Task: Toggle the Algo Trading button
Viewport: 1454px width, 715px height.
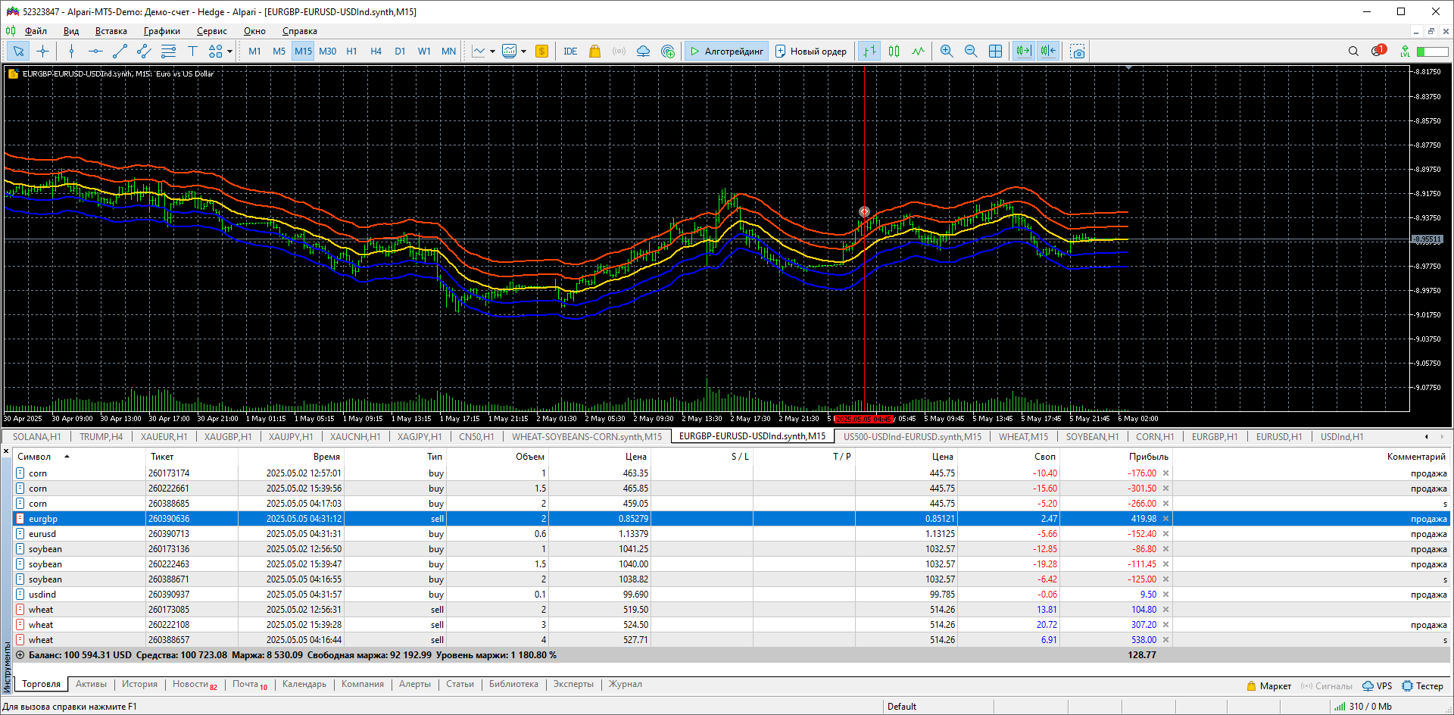Action: tap(726, 52)
